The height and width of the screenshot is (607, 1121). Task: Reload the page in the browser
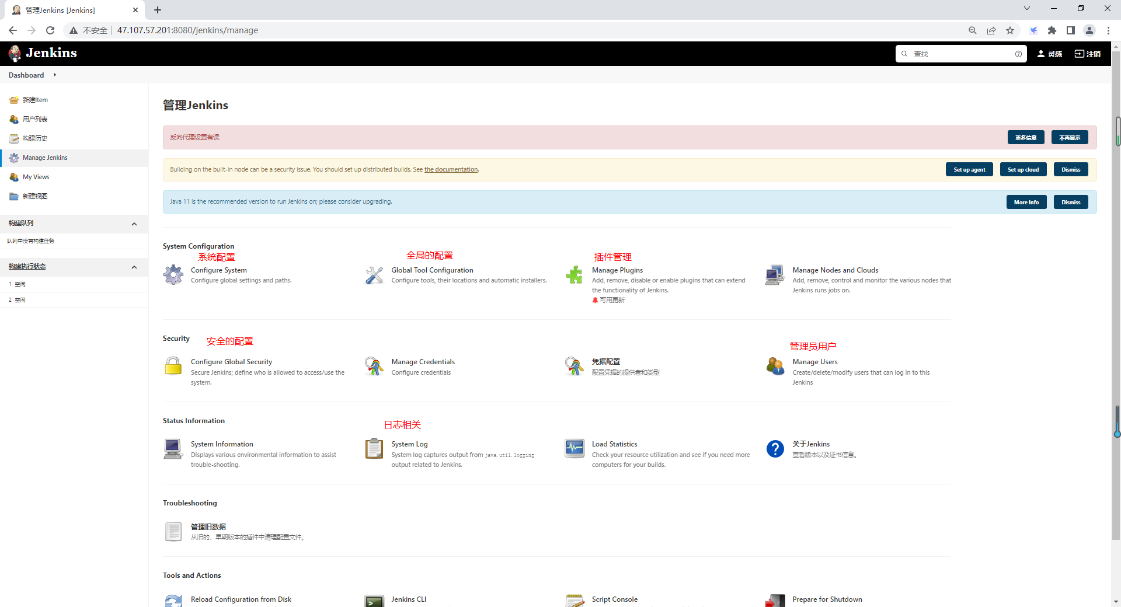click(x=50, y=30)
